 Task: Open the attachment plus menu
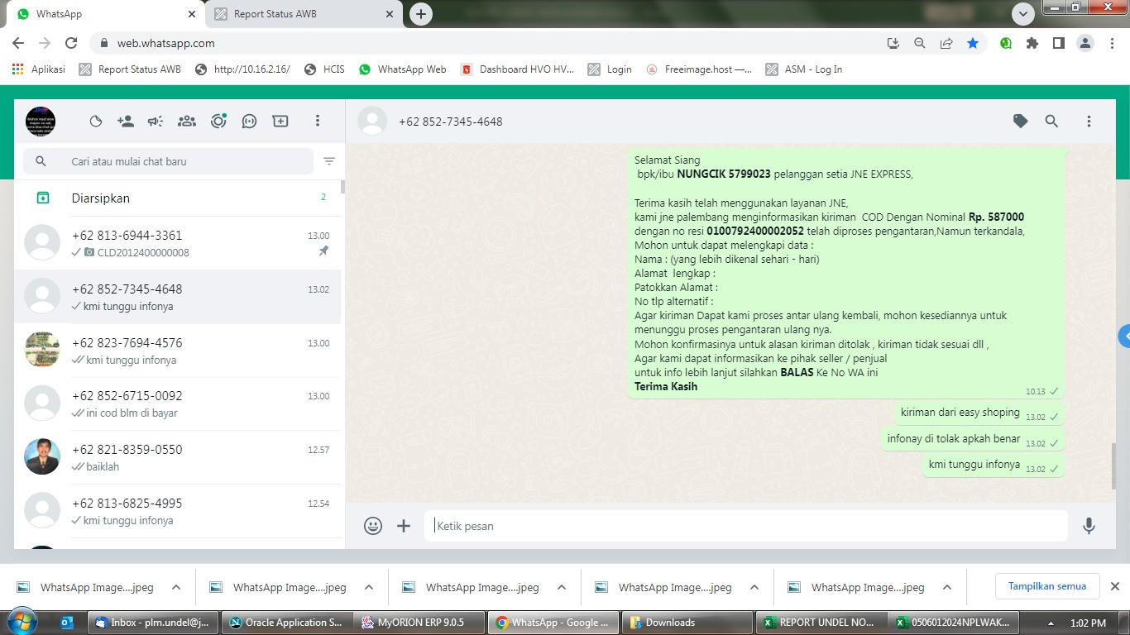point(404,526)
